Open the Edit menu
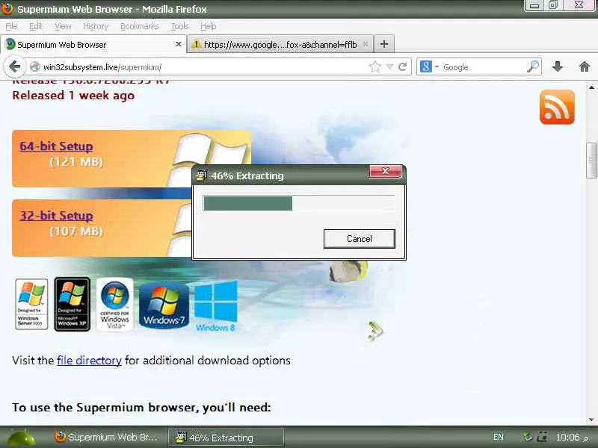The image size is (598, 448). [x=35, y=26]
